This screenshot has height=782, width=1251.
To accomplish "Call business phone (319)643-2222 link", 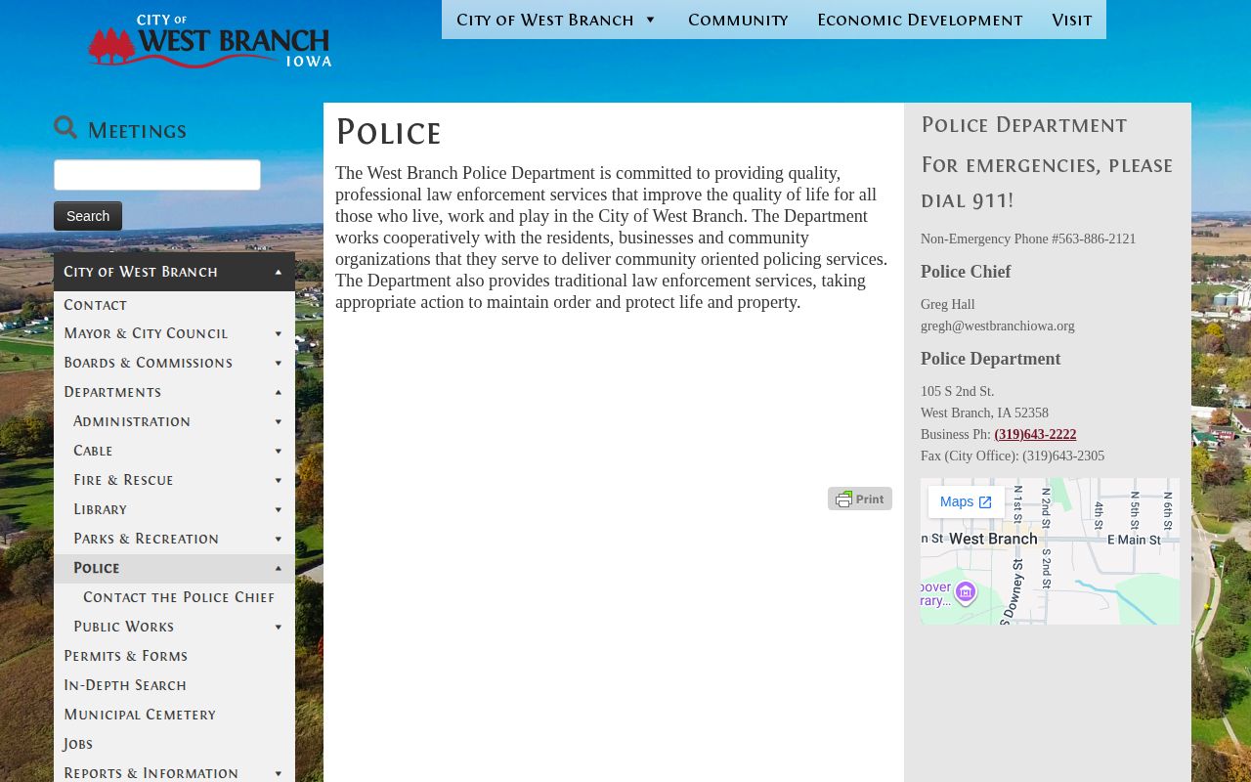I will [x=1035, y=435].
